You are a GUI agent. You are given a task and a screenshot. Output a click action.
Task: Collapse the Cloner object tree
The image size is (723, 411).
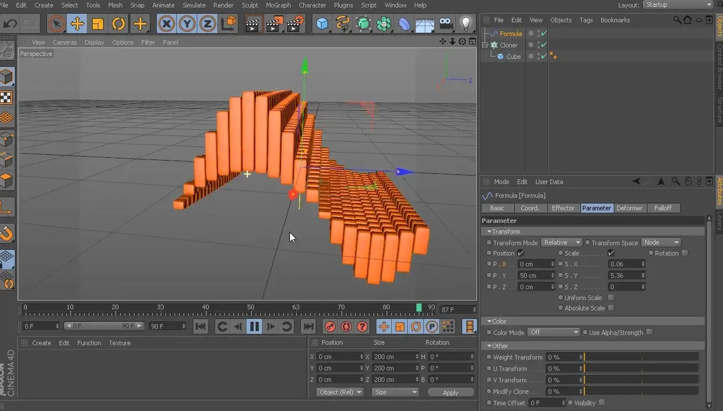[485, 45]
